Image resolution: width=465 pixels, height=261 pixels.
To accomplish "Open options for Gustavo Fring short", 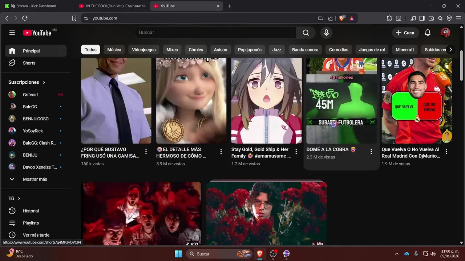I will (146, 152).
